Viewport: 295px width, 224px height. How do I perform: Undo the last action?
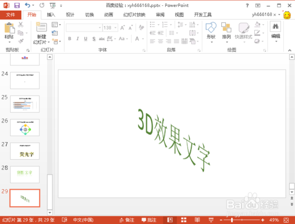[28, 5]
